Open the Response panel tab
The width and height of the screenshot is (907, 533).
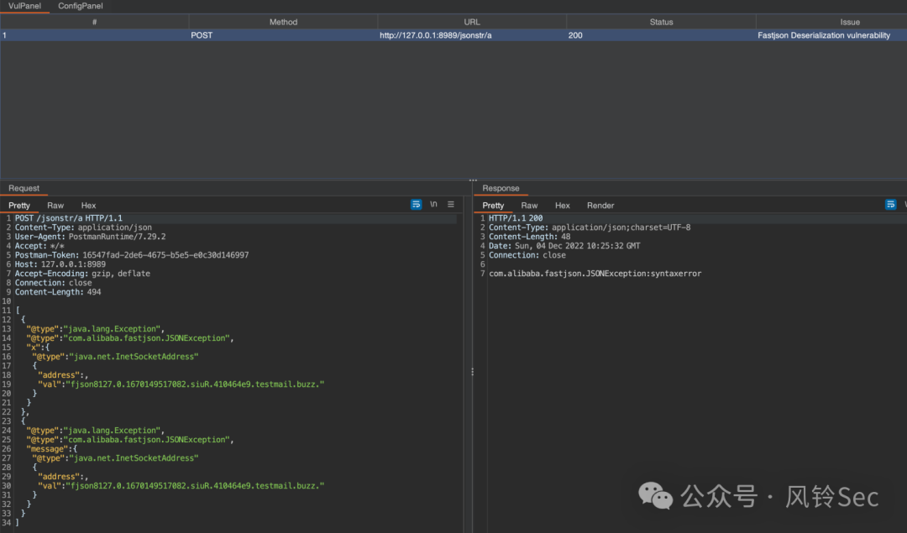click(501, 189)
